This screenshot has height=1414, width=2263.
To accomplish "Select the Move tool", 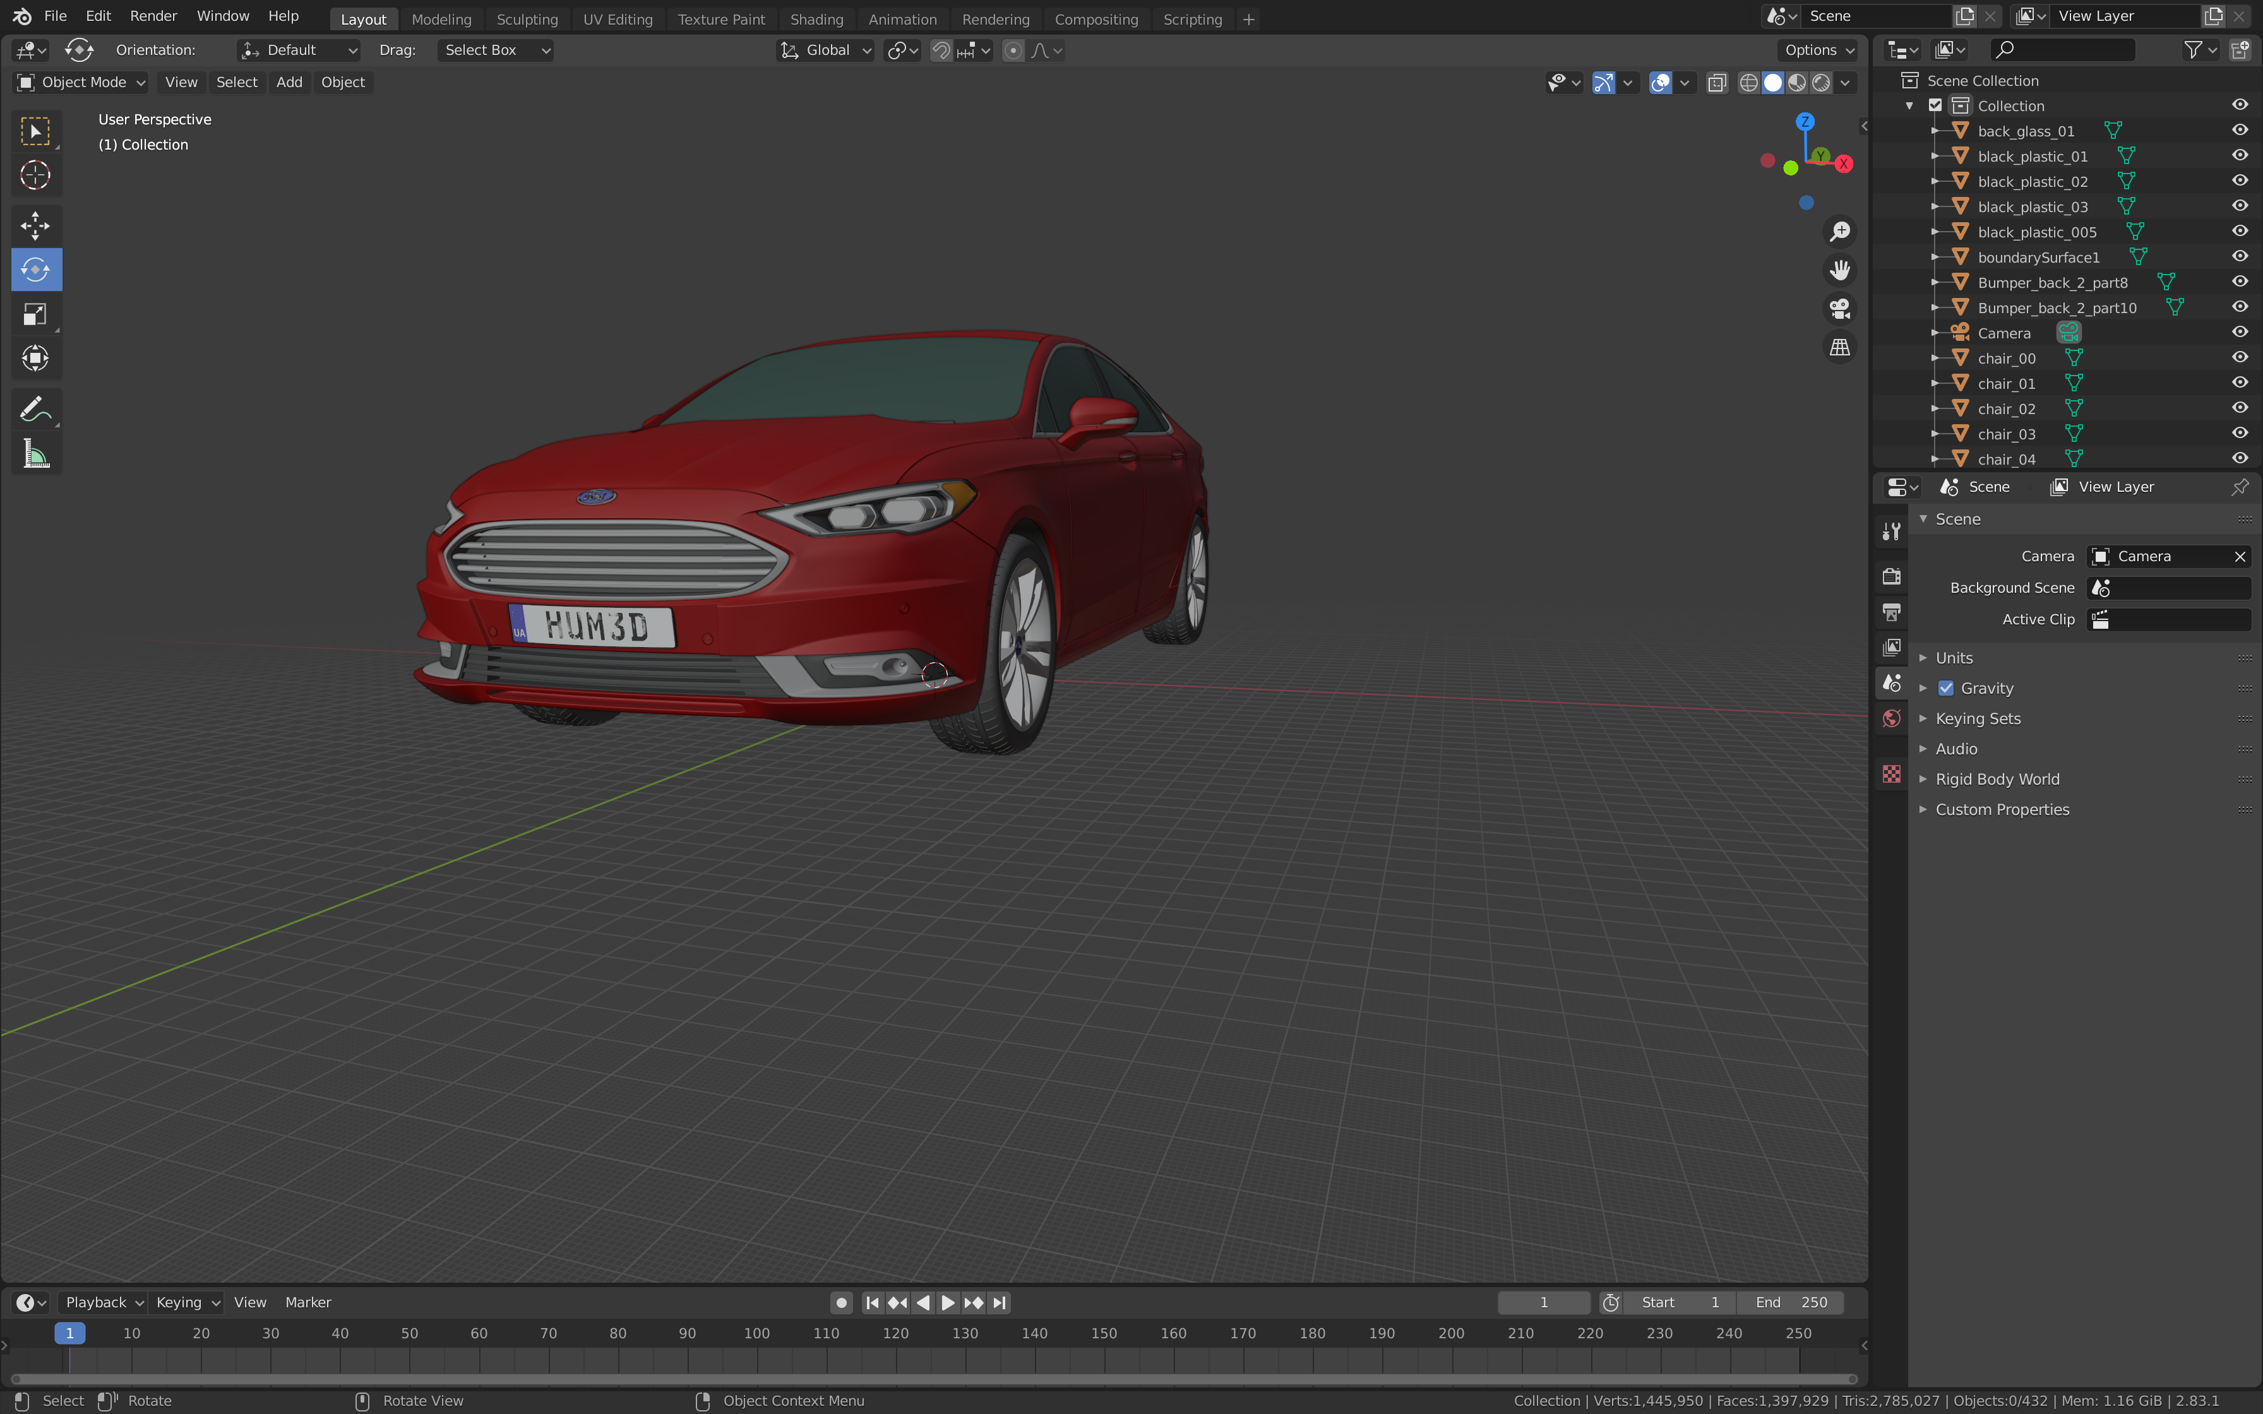I will point(35,225).
